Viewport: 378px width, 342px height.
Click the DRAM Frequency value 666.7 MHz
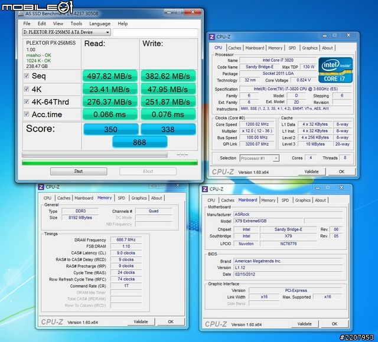tap(126, 240)
